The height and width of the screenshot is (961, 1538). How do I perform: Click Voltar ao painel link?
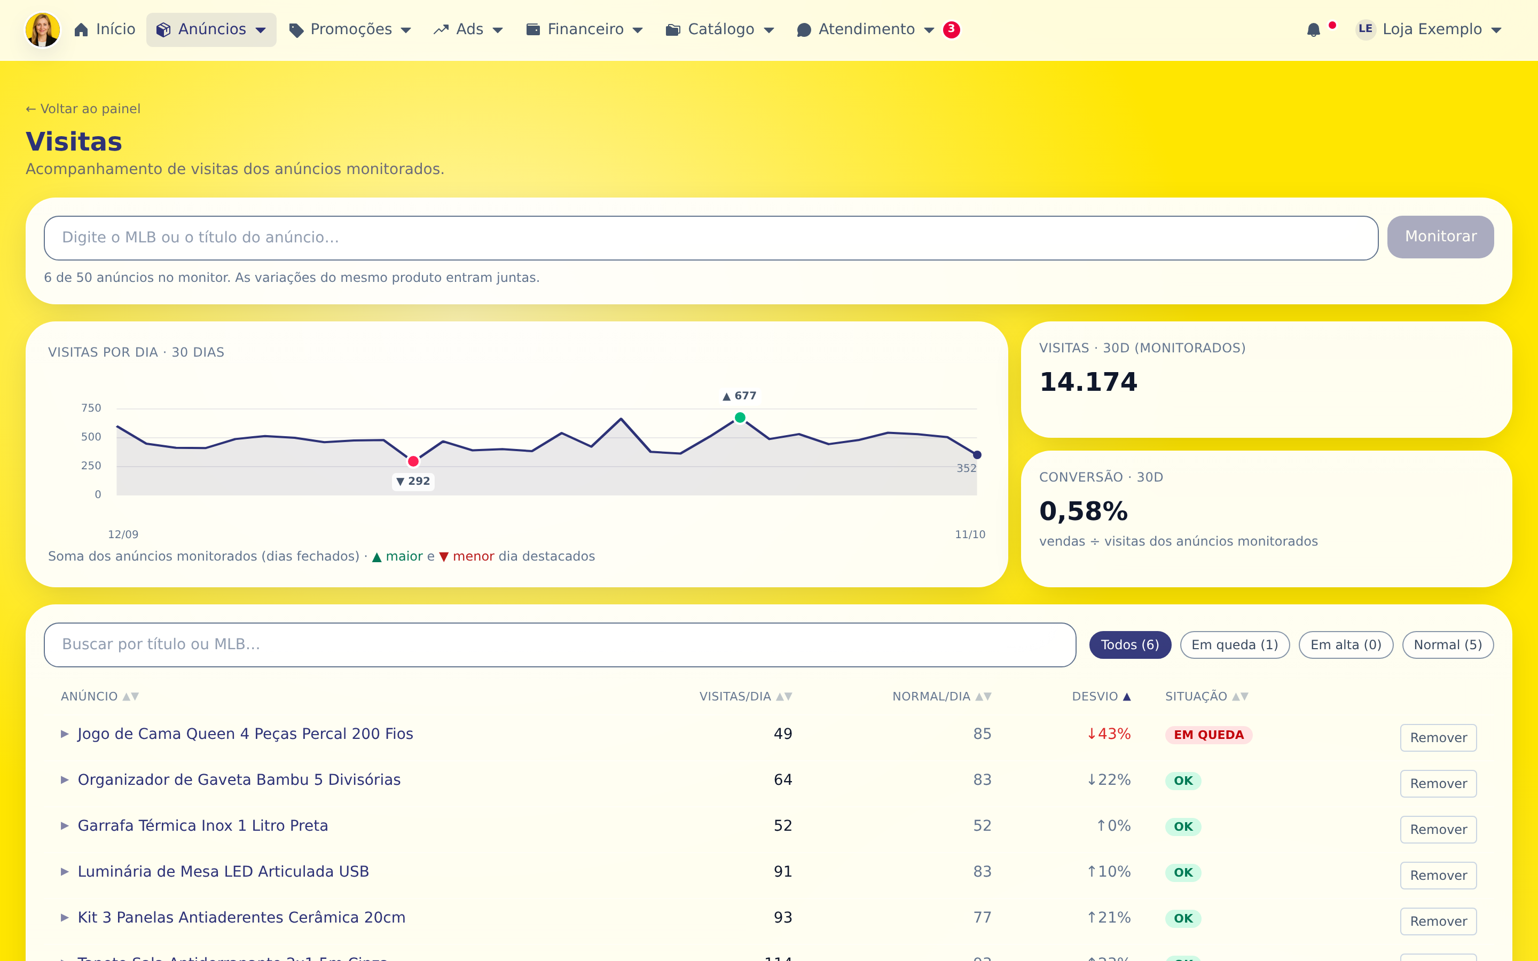point(83,109)
